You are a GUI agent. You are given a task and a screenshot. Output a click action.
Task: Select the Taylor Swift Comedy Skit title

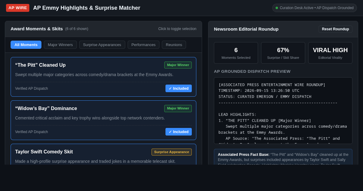(x=44, y=152)
